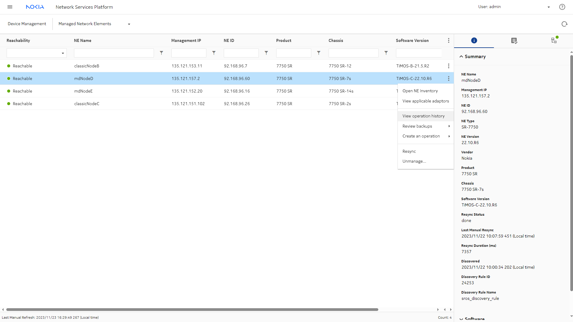
Task: Click Resync in the context menu
Action: [x=409, y=151]
